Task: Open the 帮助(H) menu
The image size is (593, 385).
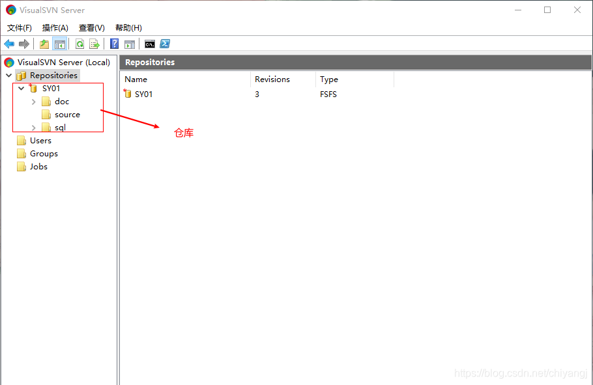Action: 128,27
